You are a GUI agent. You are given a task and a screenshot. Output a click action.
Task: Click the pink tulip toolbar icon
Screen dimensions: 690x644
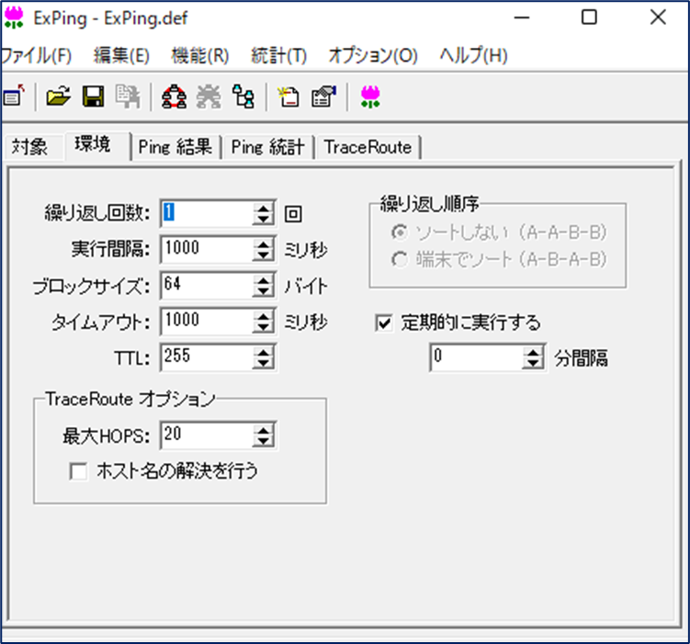point(370,96)
